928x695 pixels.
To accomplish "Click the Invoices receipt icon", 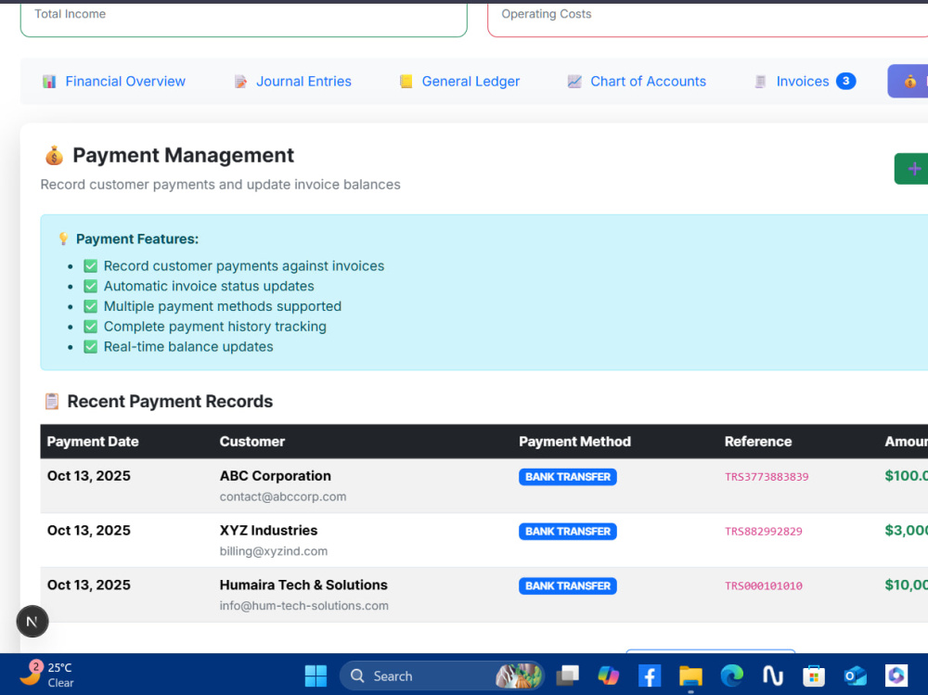I will pos(761,82).
